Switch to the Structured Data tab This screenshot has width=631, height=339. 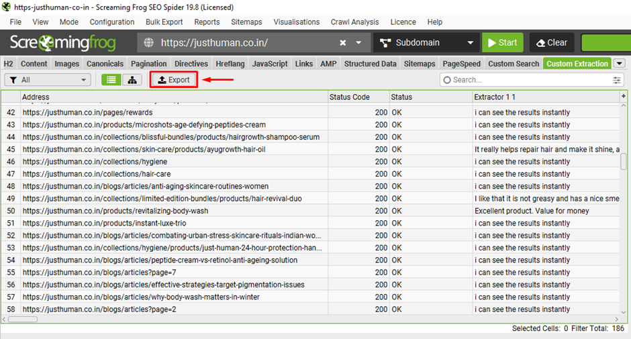371,64
